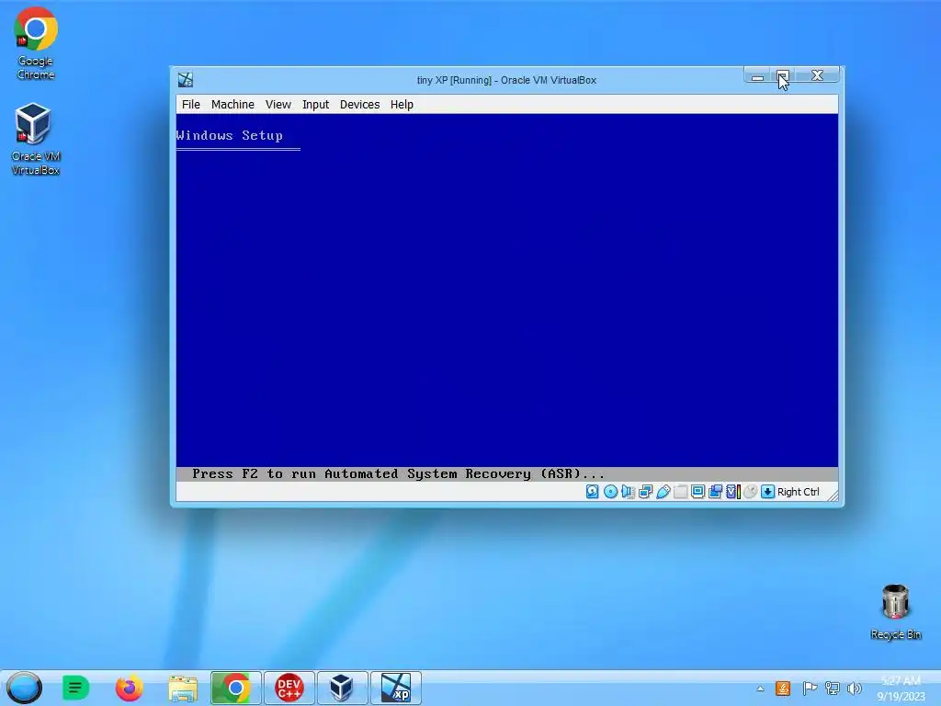The width and height of the screenshot is (941, 706).
Task: Open the Machine menu
Action: pyautogui.click(x=232, y=105)
